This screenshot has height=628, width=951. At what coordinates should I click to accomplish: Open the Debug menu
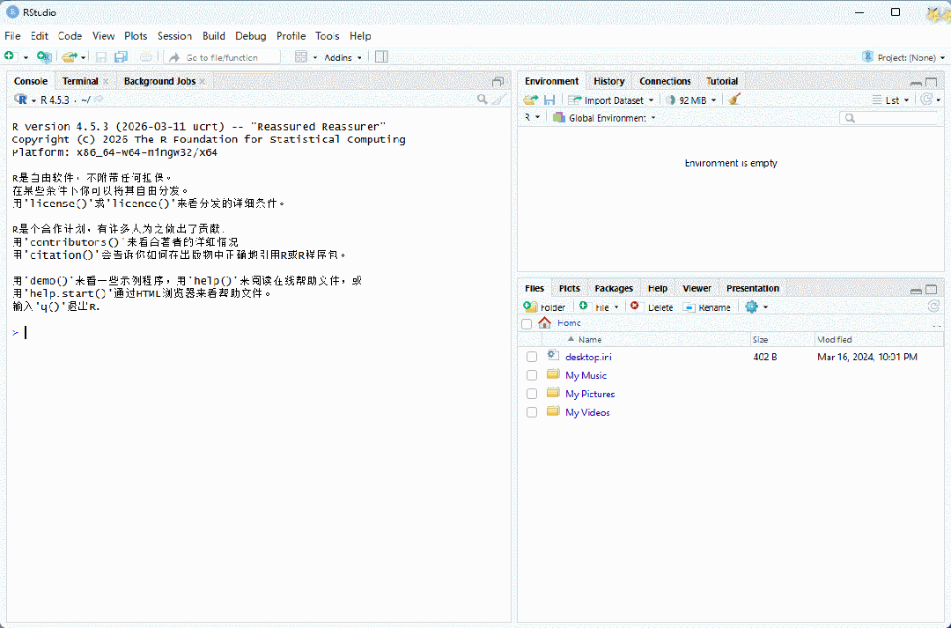(250, 36)
